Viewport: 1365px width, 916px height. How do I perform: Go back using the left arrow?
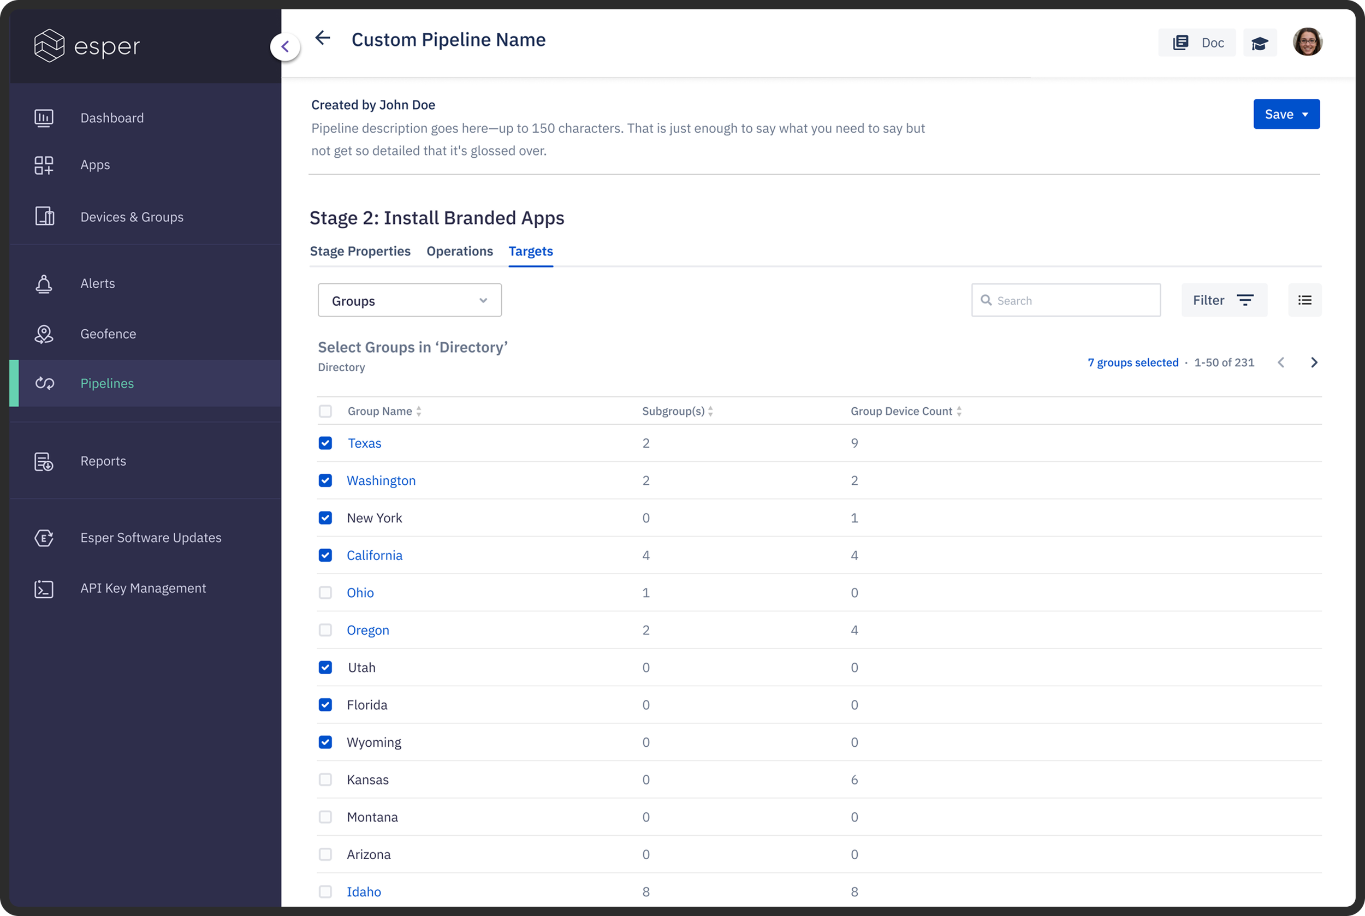pyautogui.click(x=323, y=39)
